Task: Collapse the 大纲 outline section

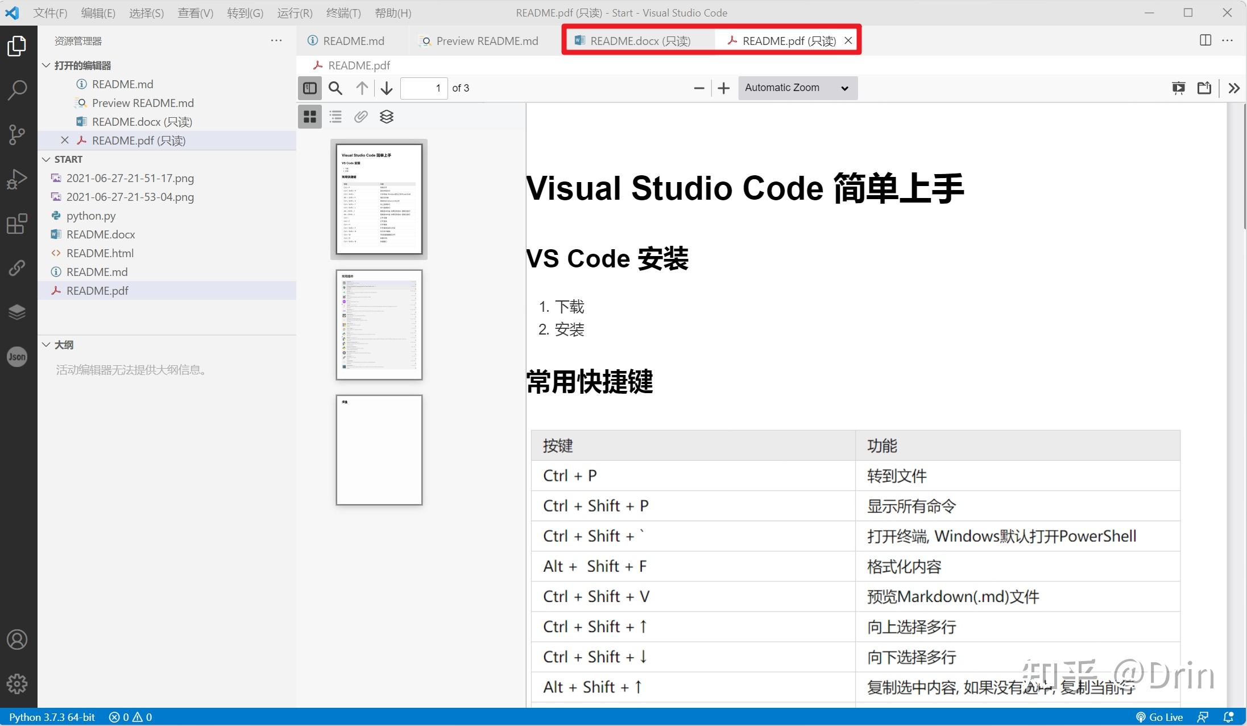Action: coord(167,345)
